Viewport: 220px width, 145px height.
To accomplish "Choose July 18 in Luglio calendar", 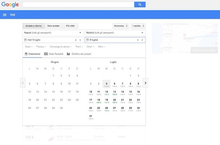I will click(98, 100).
